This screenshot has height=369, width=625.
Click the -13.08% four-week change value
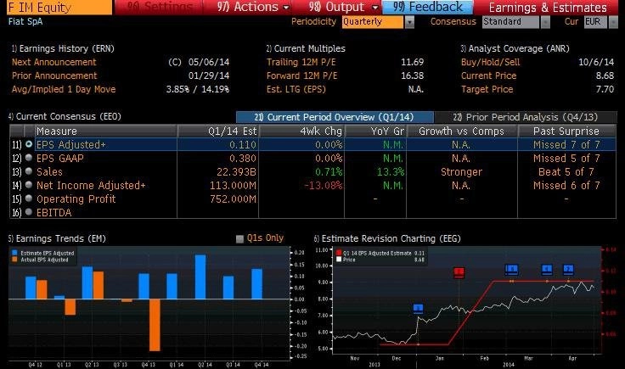(323, 185)
